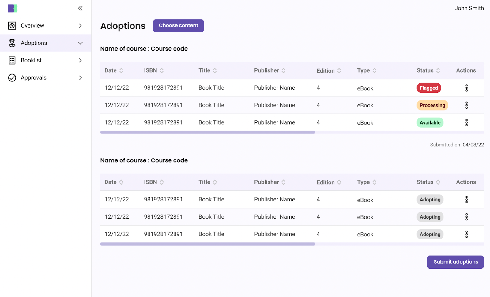Click the Choose content button
This screenshot has height=297, width=490.
tap(178, 26)
